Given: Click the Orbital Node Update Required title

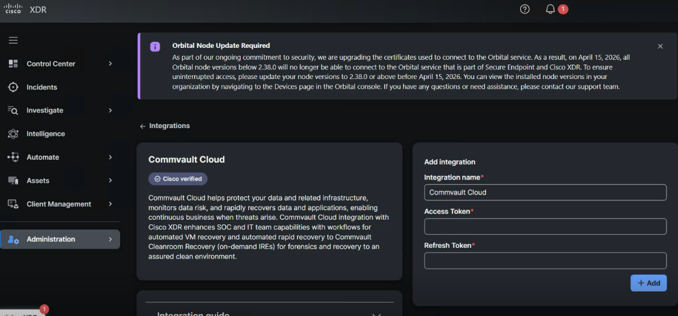Looking at the screenshot, I should tap(221, 45).
